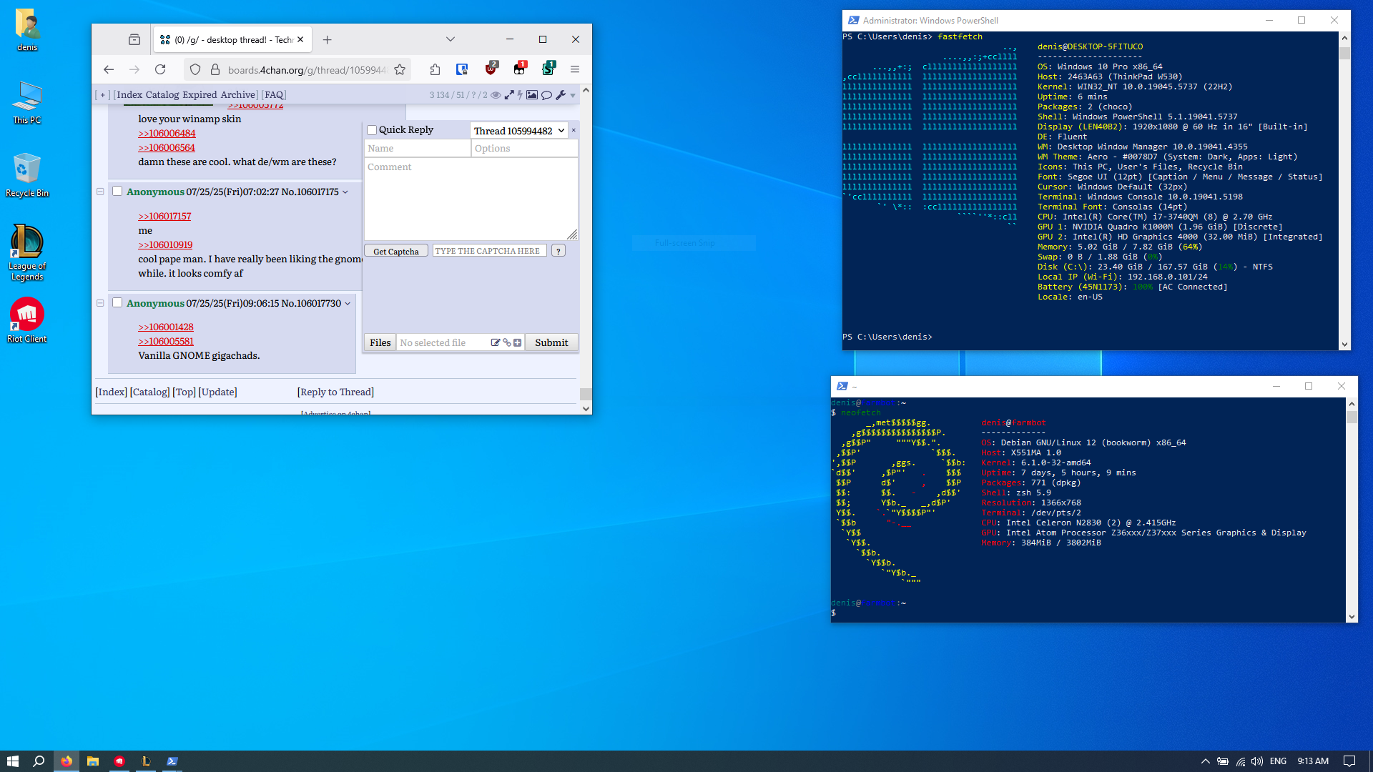Click Reply to Thread link
1373x772 pixels.
(335, 392)
